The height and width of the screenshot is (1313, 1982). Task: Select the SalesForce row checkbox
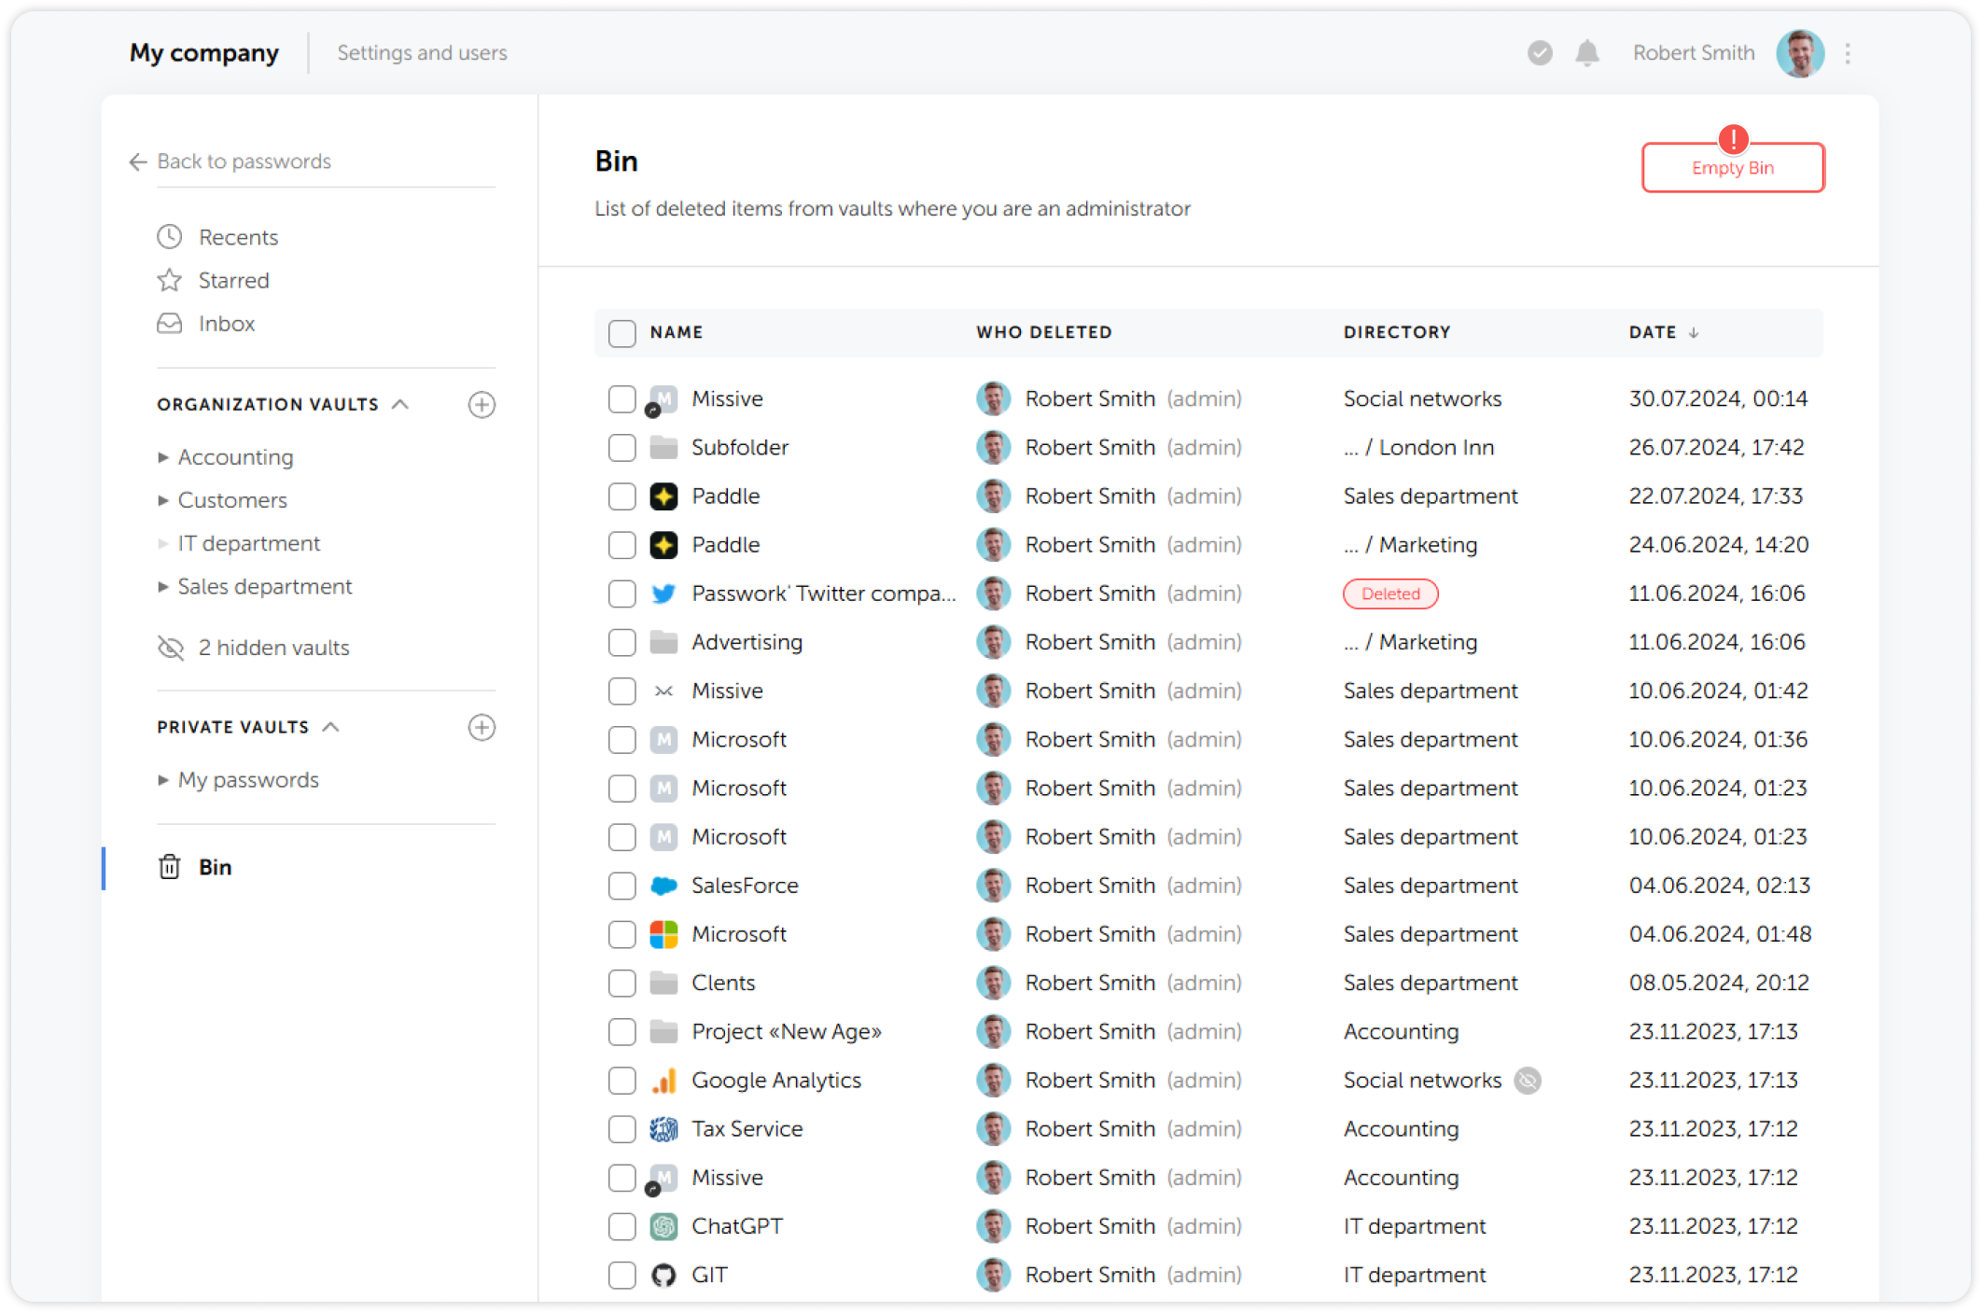pos(621,886)
